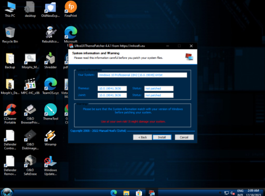Click 'Use at your own risk' warning text

tap(133, 121)
